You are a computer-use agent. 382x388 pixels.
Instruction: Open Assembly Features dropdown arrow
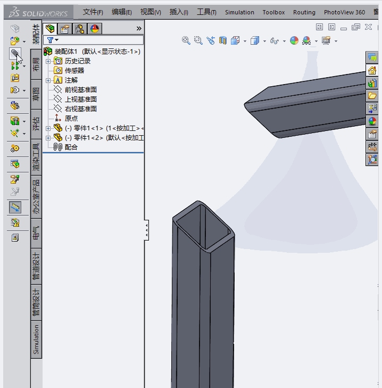pyautogui.click(x=24, y=121)
